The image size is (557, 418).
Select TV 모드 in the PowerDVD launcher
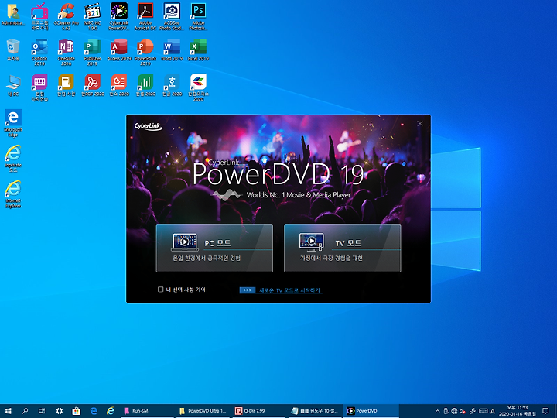342,248
